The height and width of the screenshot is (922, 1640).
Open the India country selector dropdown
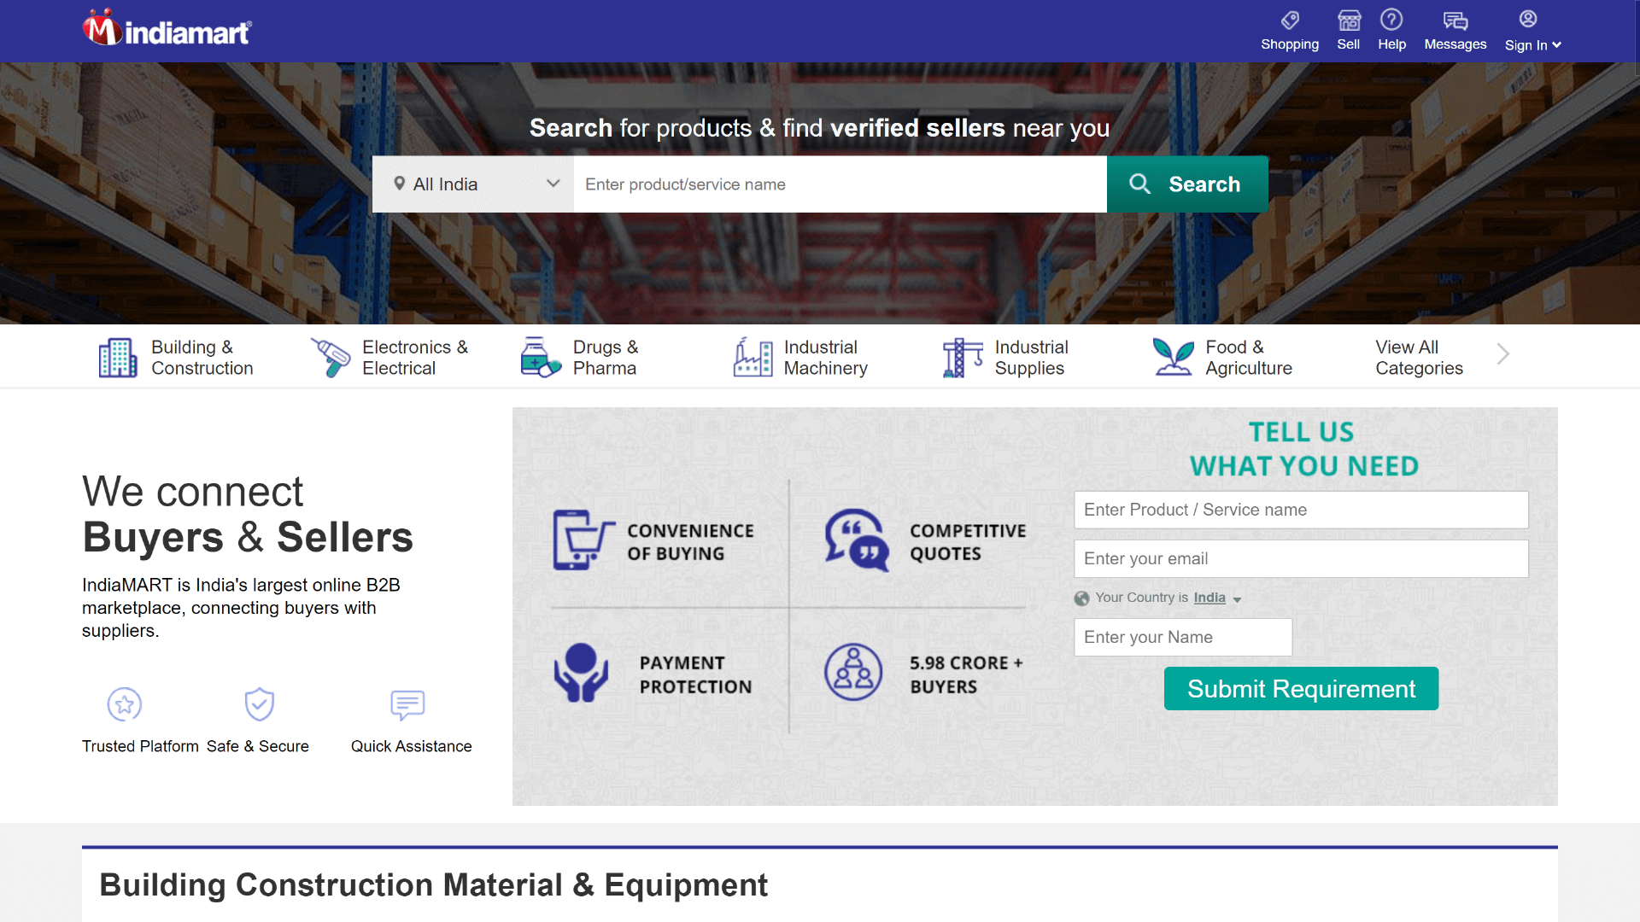point(1217,598)
